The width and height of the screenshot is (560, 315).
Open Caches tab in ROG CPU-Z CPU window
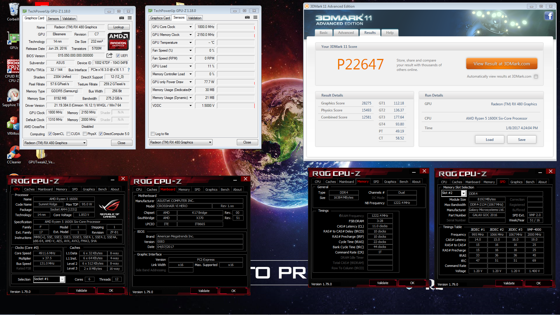coord(29,189)
